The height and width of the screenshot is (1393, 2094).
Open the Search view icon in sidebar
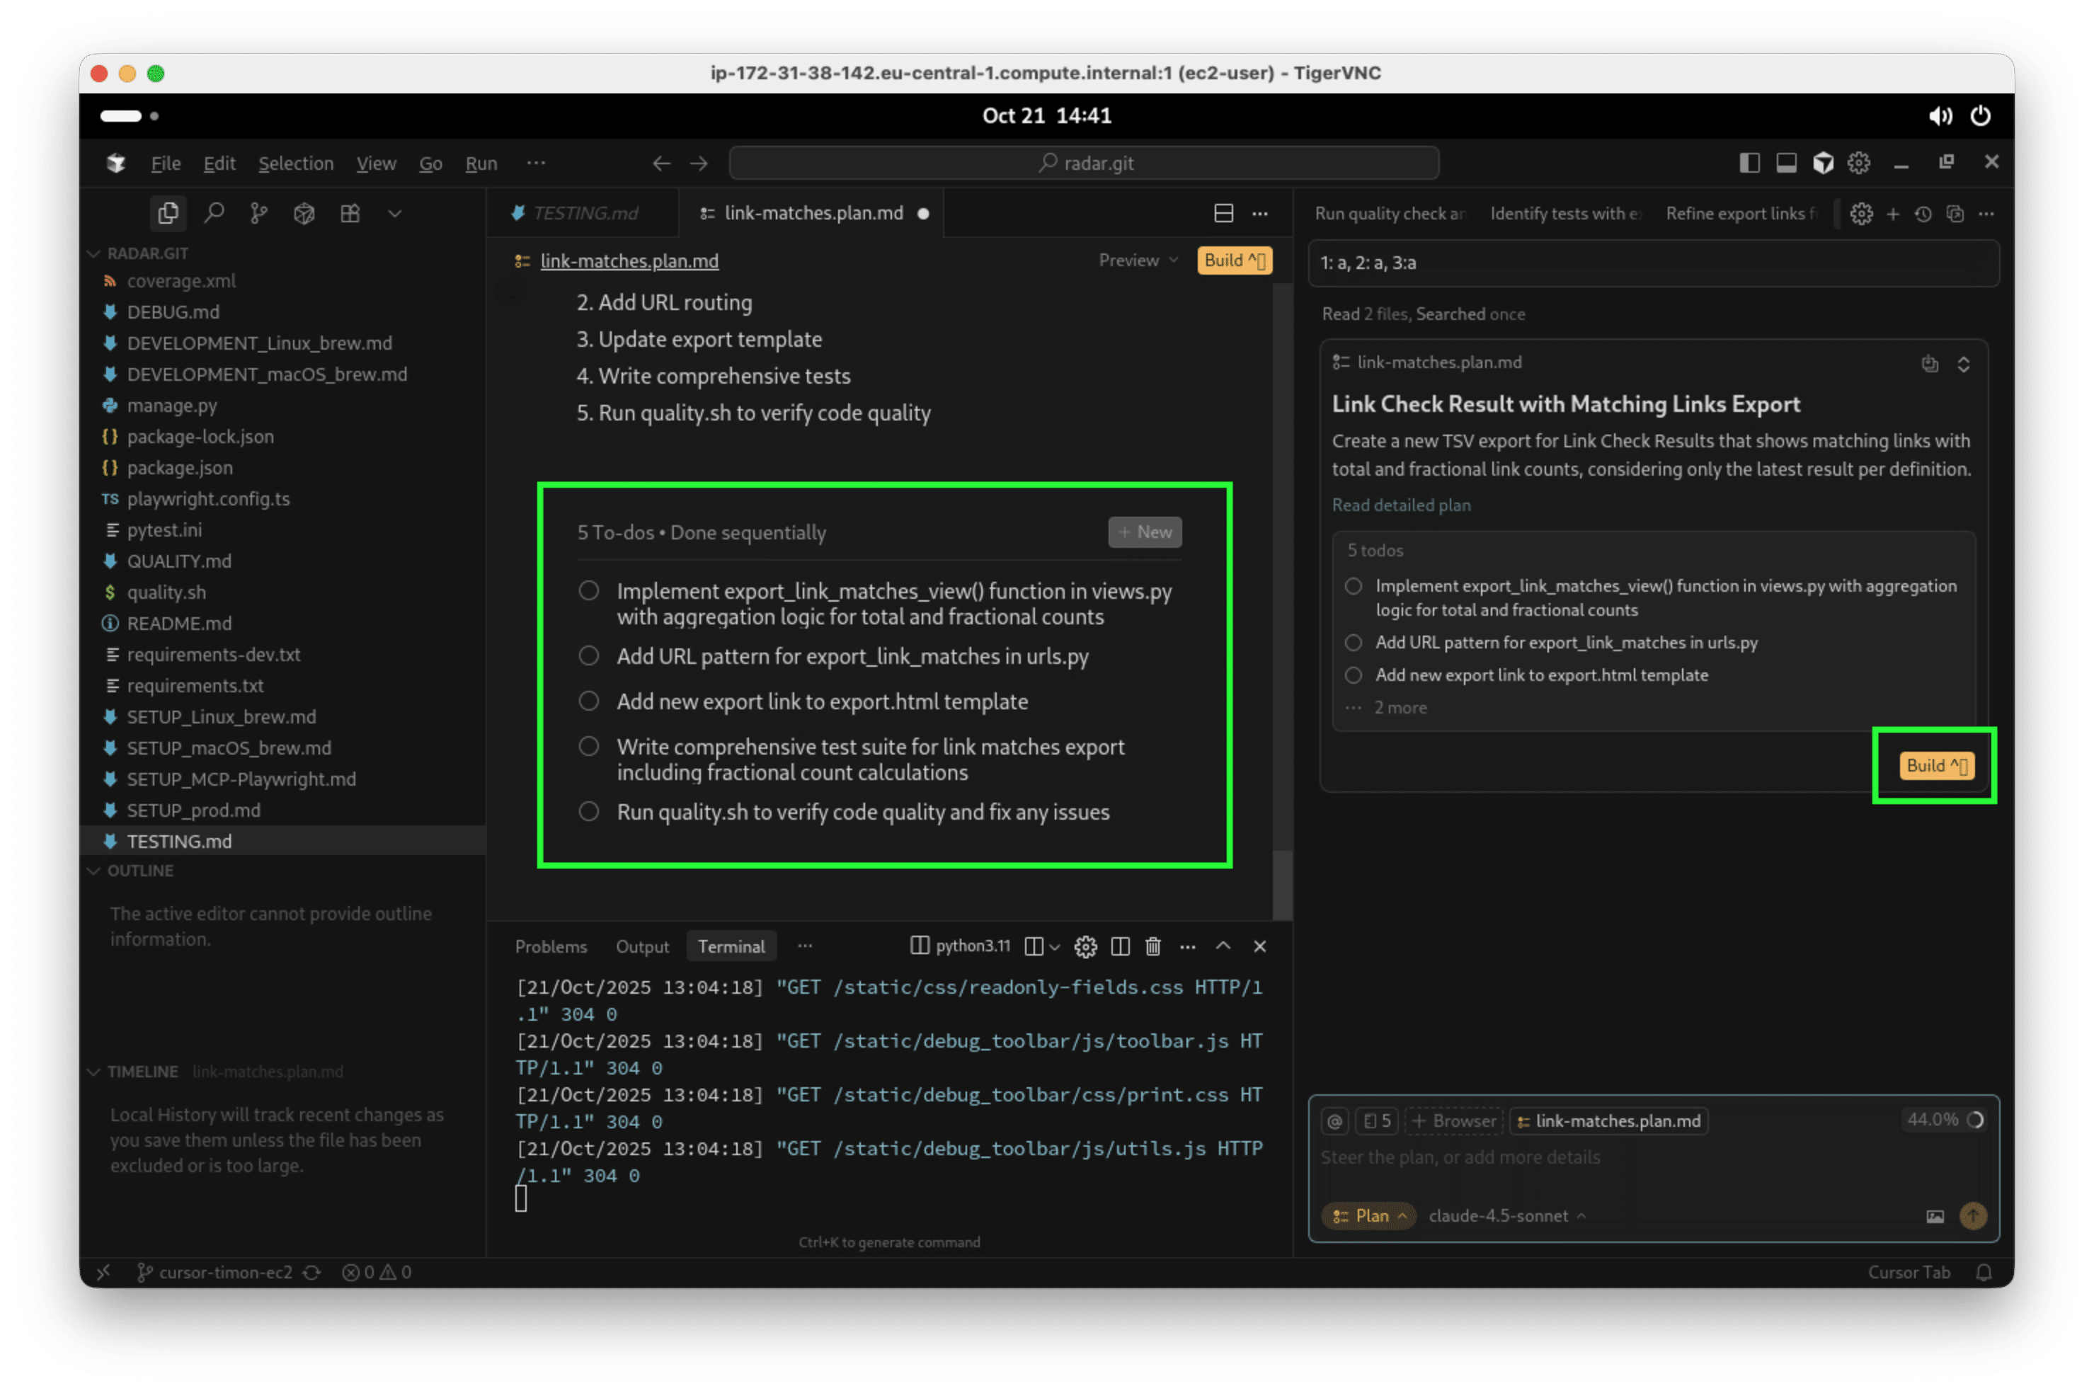pyautogui.click(x=214, y=213)
